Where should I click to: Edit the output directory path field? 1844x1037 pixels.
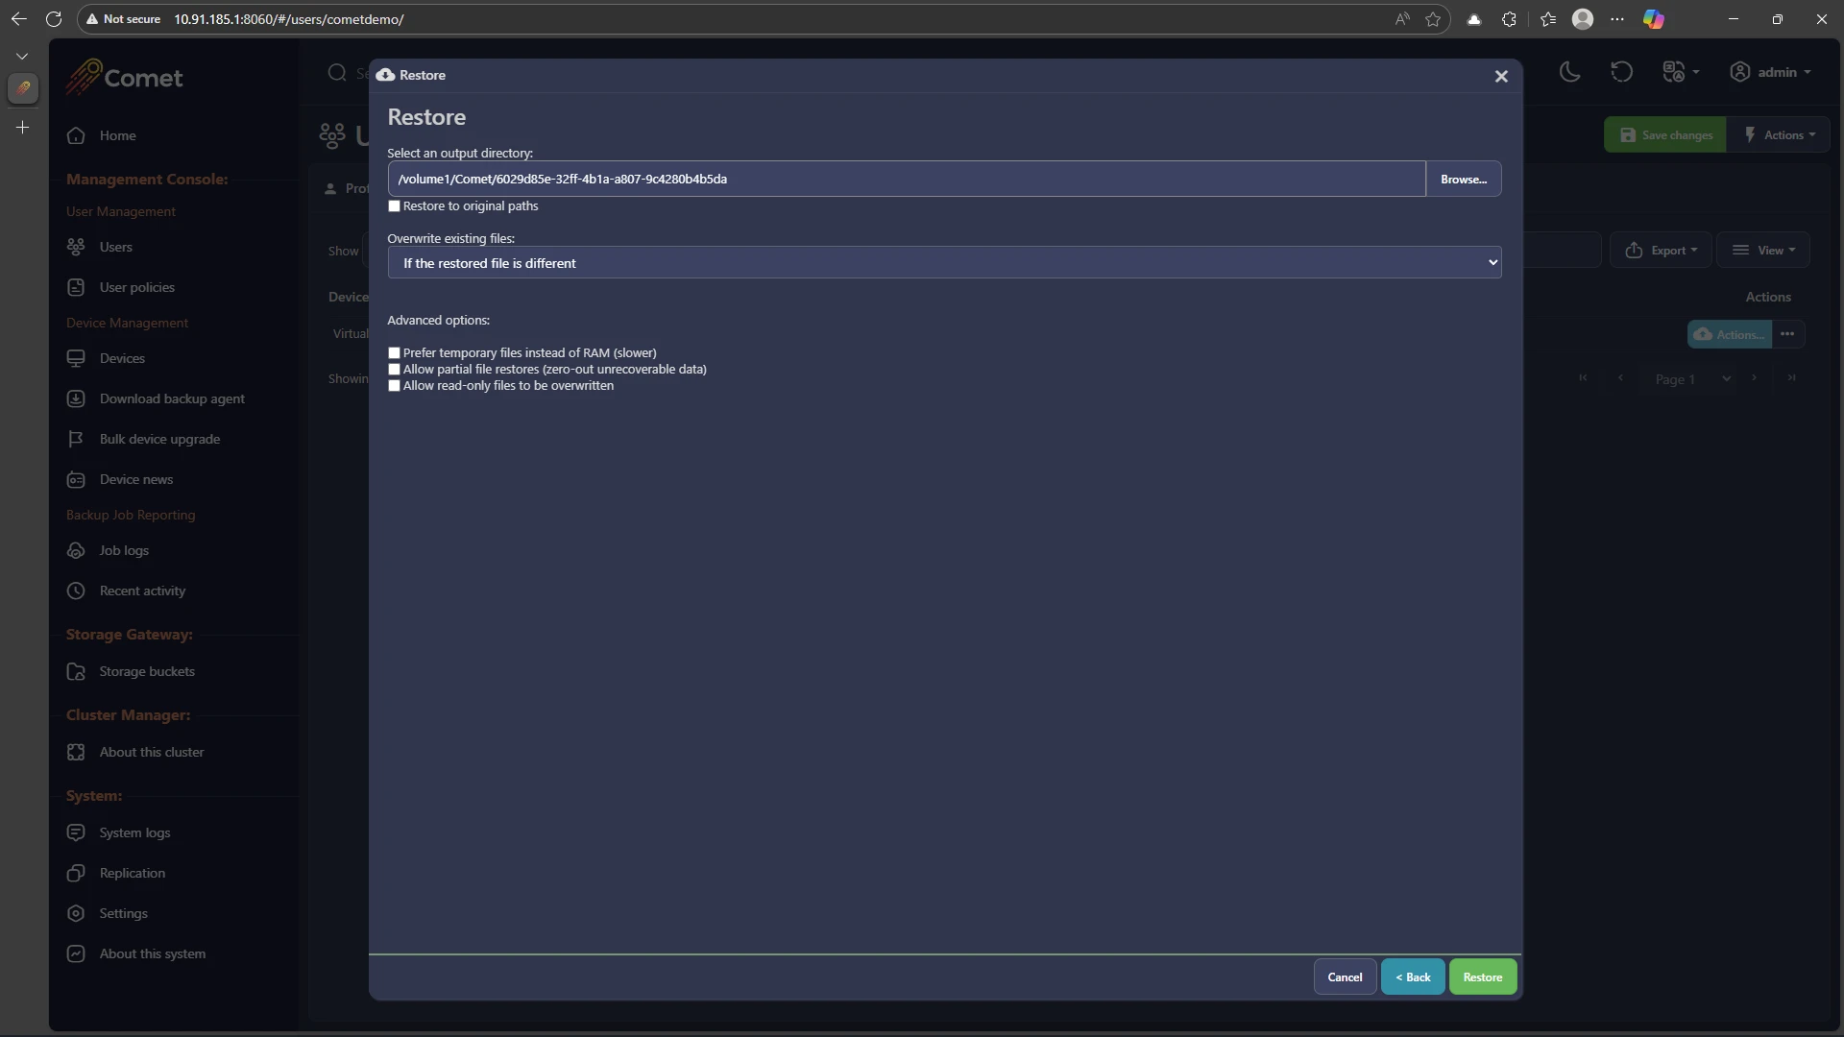point(907,179)
